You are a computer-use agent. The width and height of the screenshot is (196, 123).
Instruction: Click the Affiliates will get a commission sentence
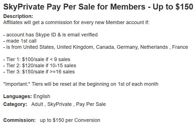pos(76,22)
